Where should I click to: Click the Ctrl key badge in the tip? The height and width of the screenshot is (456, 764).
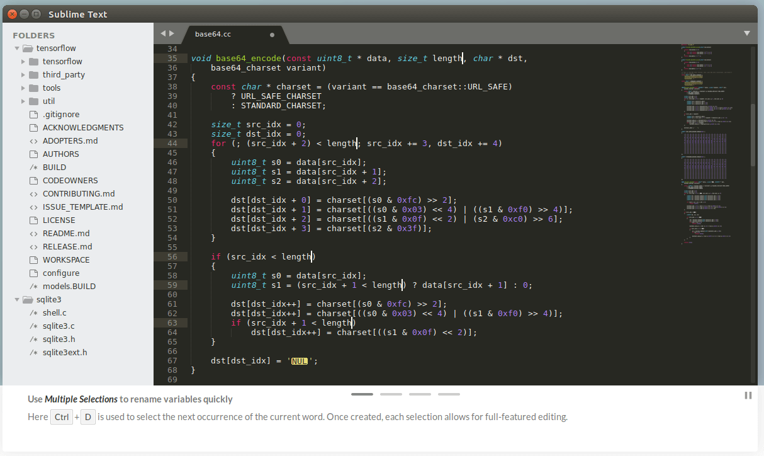[61, 417]
